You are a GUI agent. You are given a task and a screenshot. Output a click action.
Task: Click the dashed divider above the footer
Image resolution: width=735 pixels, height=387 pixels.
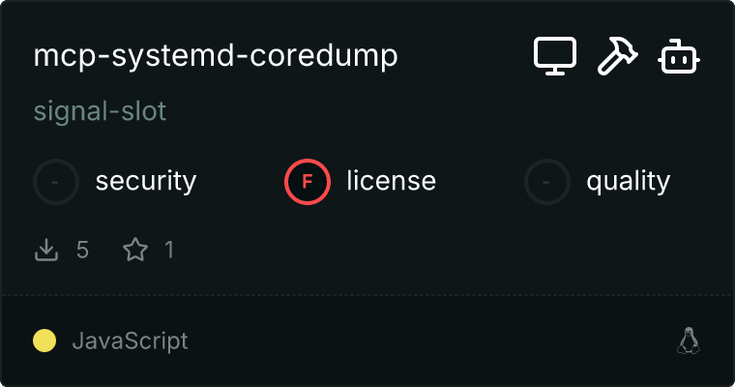tap(367, 295)
